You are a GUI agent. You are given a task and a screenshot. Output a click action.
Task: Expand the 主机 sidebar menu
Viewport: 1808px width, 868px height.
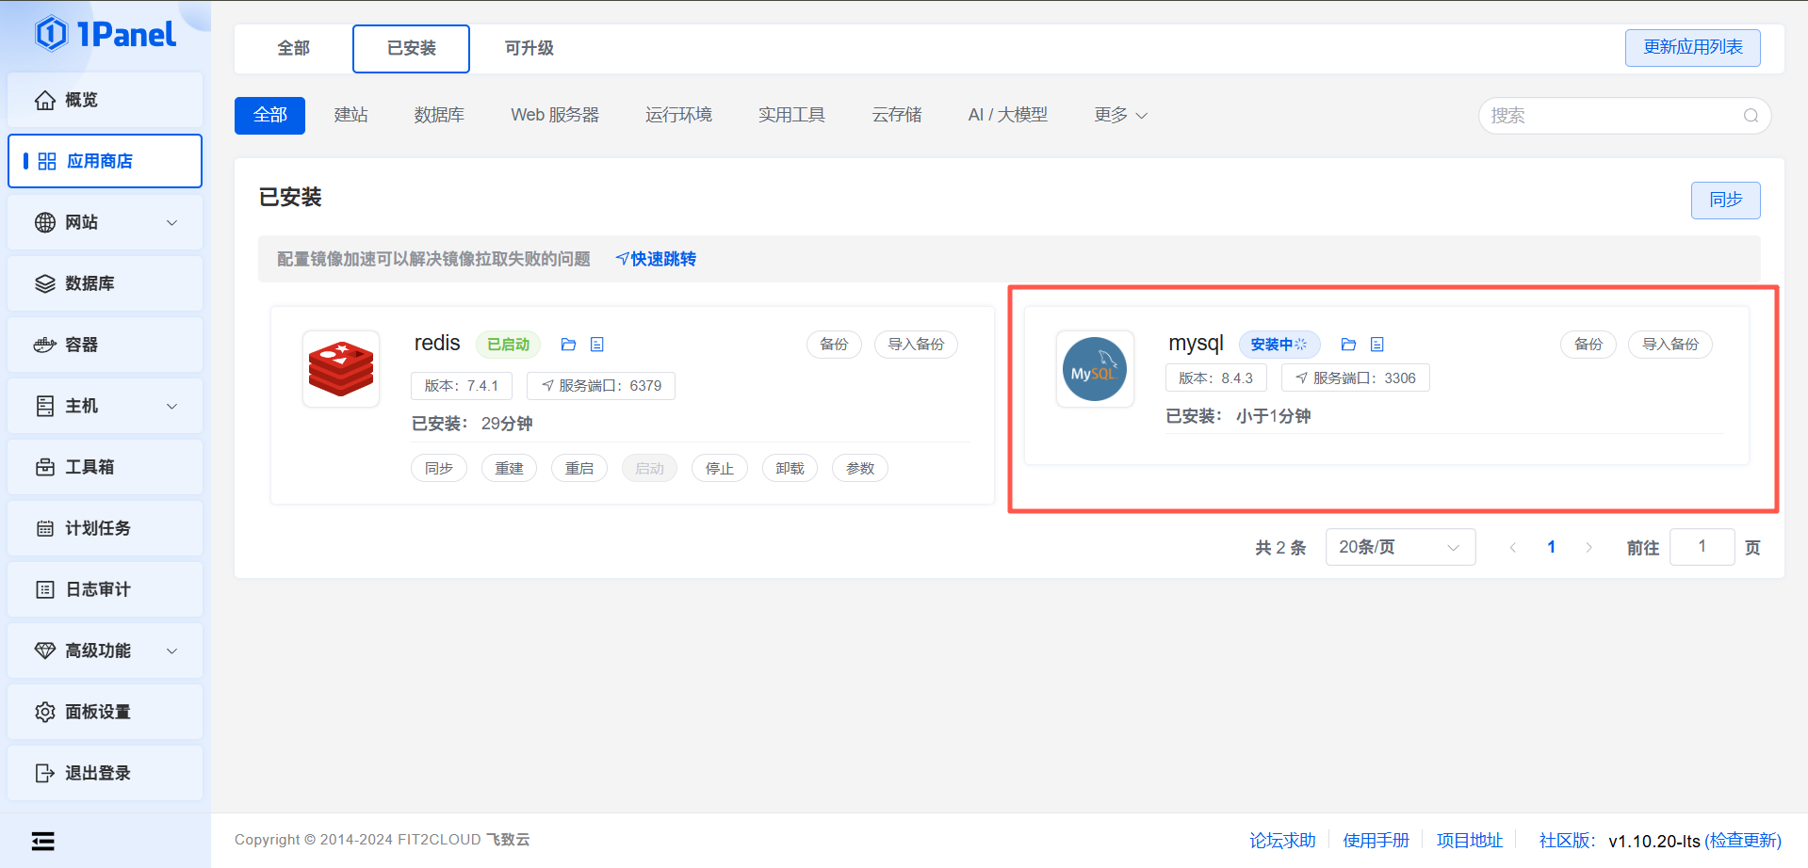tap(105, 406)
